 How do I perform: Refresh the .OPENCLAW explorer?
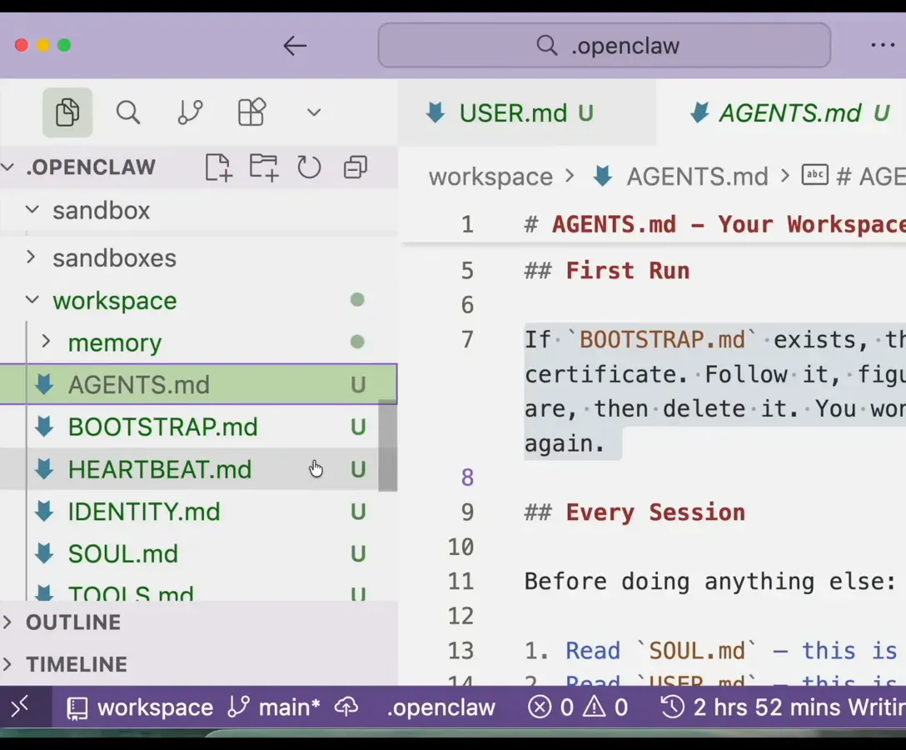(309, 167)
